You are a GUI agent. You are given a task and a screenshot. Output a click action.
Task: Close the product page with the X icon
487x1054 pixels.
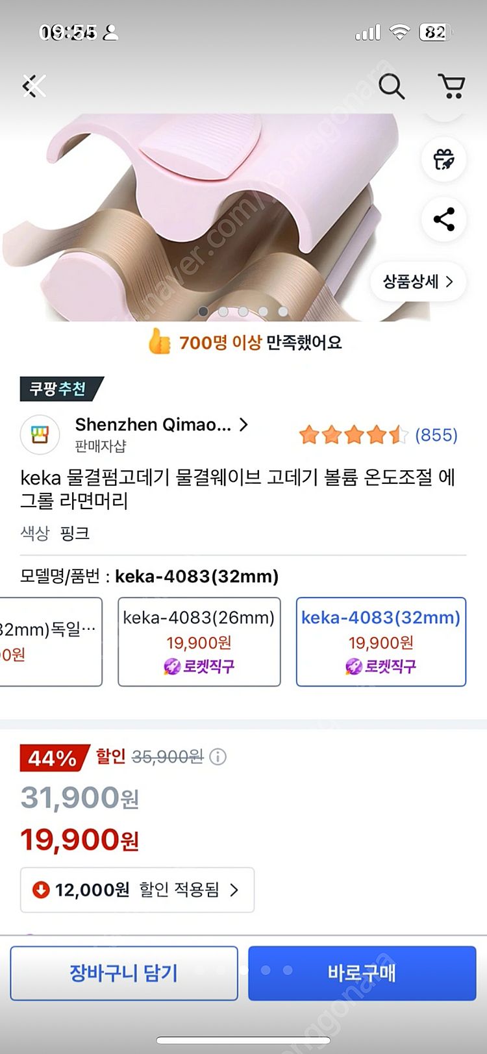(34, 85)
